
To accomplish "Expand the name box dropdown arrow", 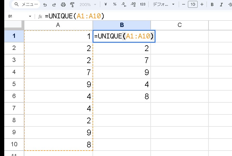I will [30, 17].
